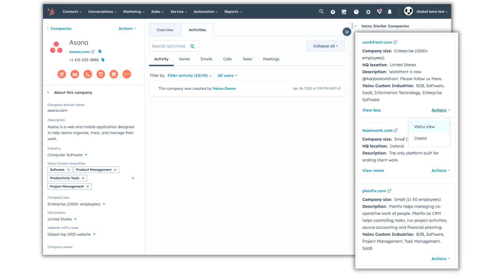Screen dimensions: 488x274
Task: Click the notifications bell icon
Action: point(389,12)
